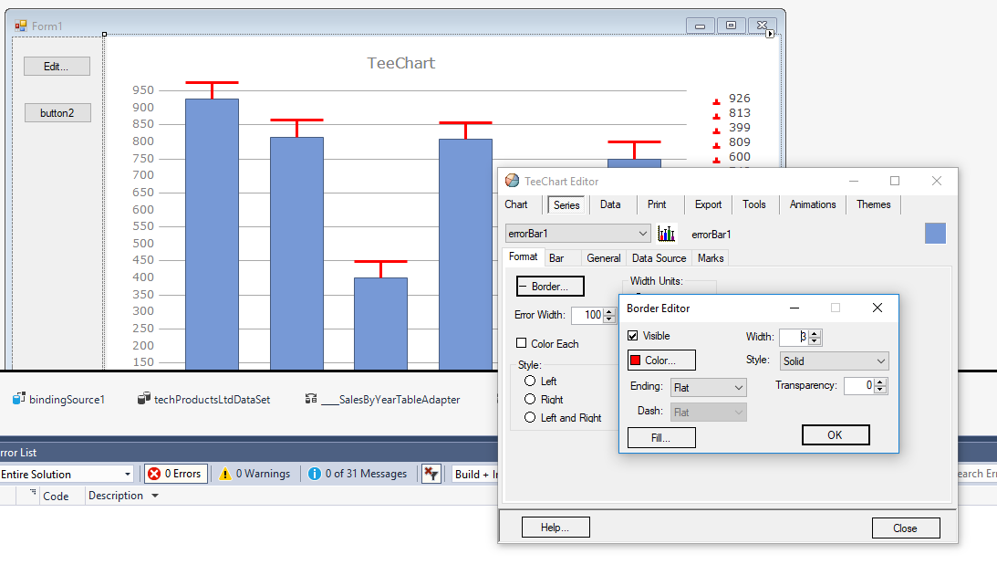Image resolution: width=997 pixels, height=575 pixels.
Task: Click the border Width stepper arrows
Action: point(815,337)
